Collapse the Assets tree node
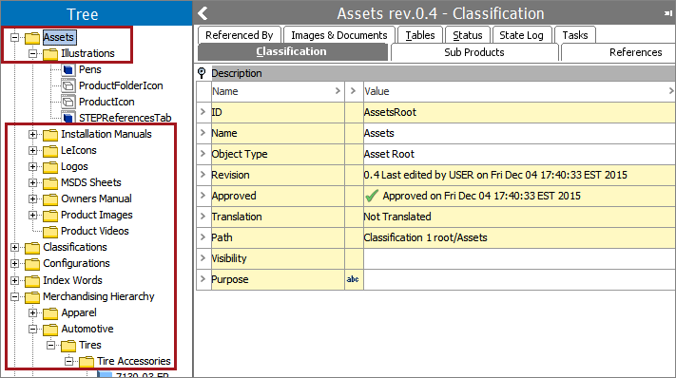676x378 pixels. 14,37
